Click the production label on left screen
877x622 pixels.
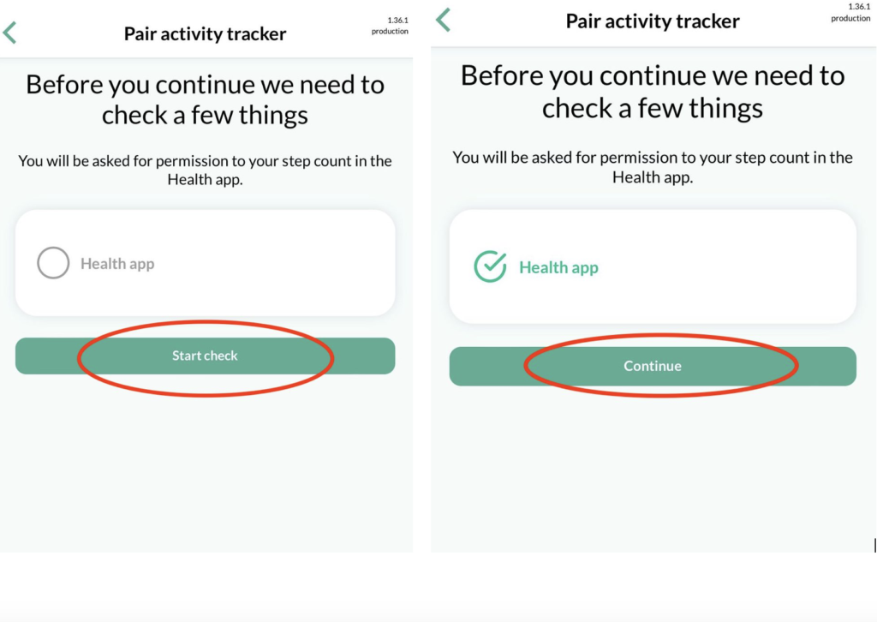390,31
